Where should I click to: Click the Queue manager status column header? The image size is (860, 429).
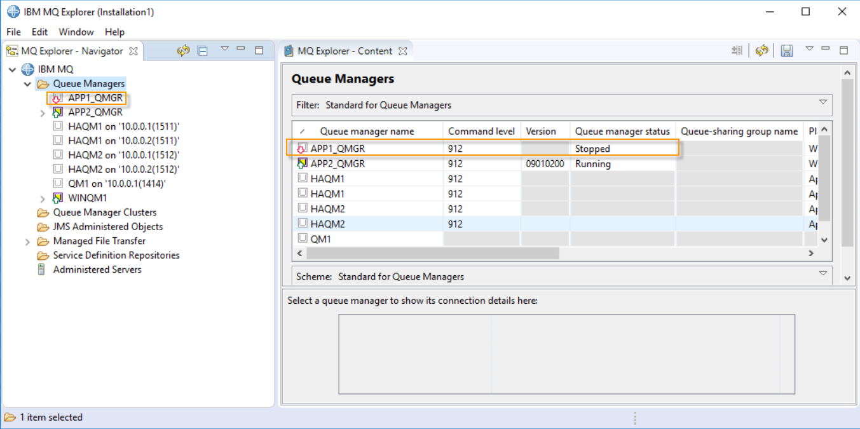(622, 132)
